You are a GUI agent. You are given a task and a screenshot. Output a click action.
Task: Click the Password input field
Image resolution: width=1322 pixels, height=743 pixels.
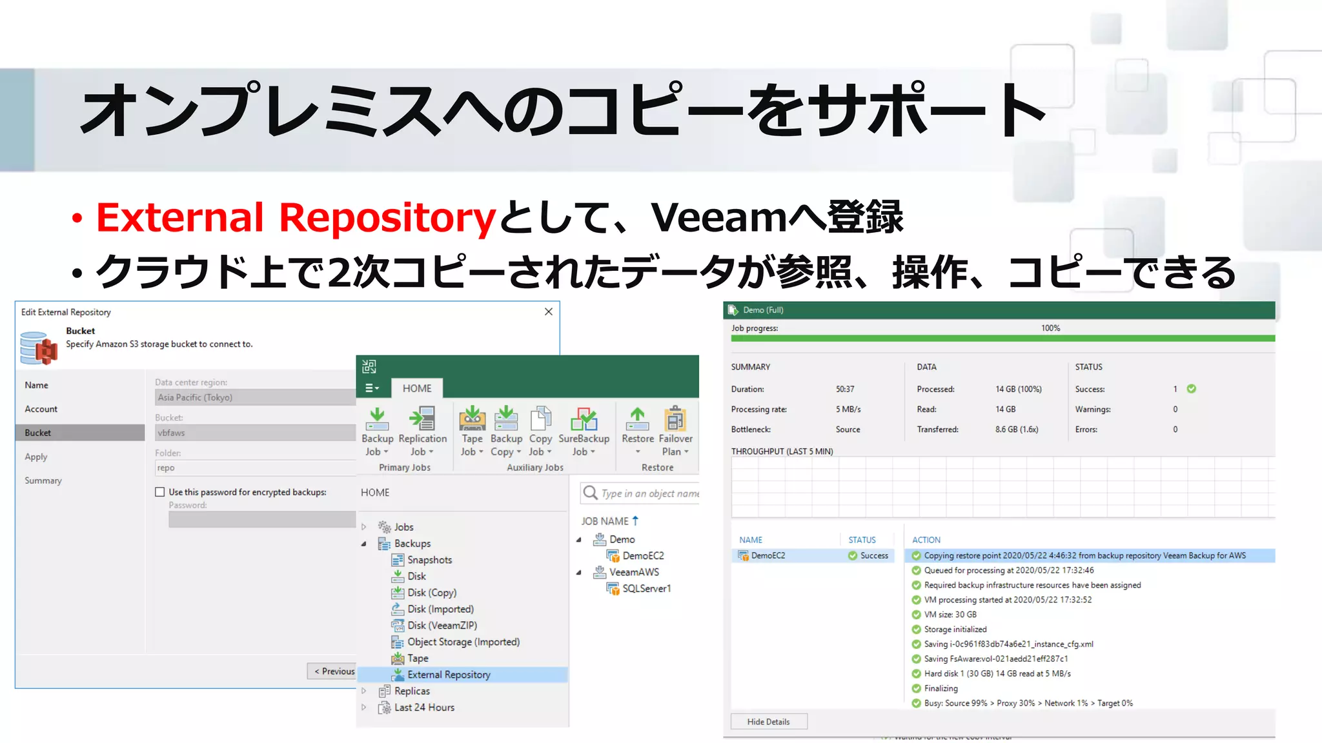(262, 520)
